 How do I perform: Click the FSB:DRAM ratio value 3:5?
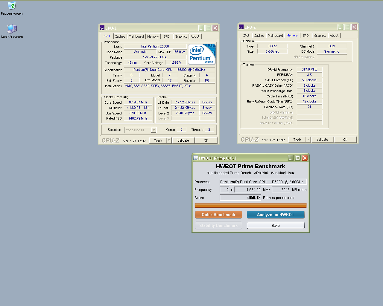(309, 75)
